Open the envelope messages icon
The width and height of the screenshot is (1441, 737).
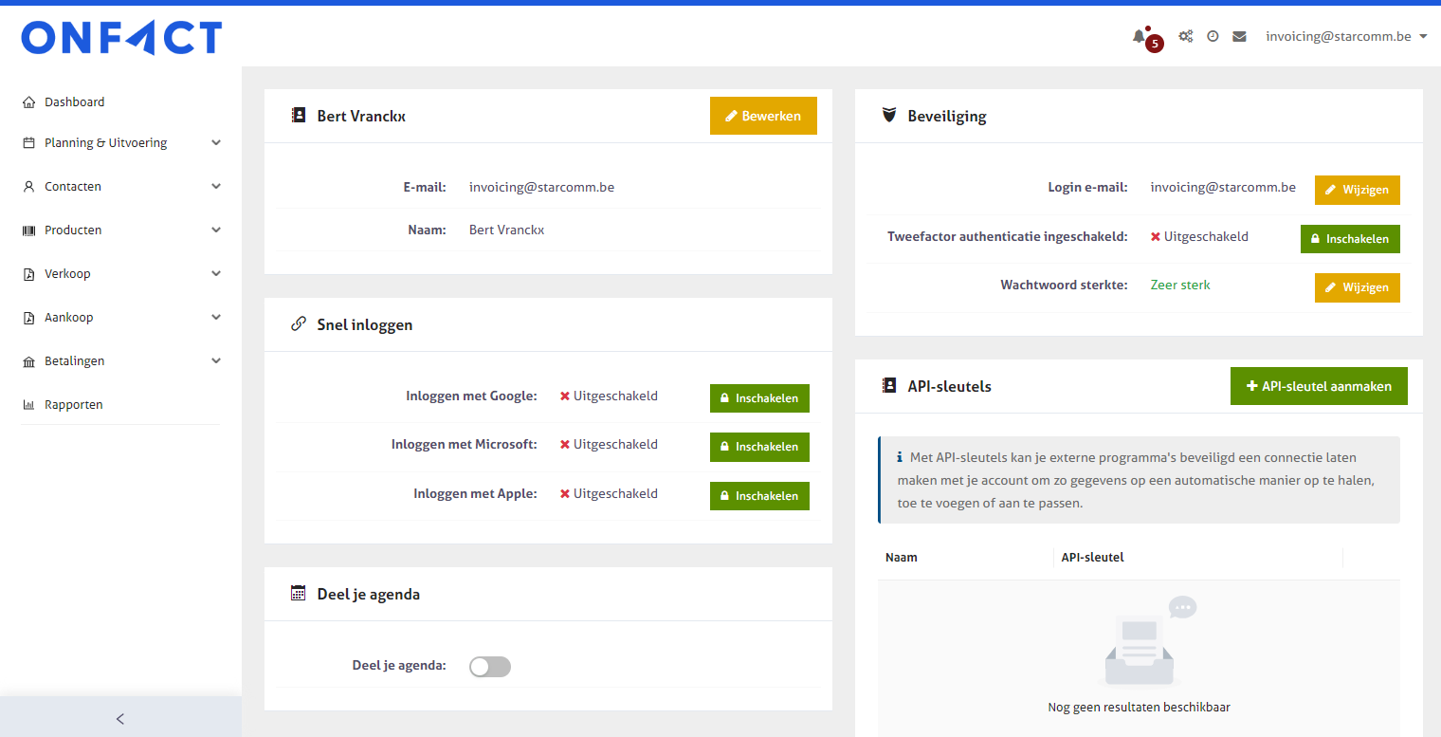1239,37
